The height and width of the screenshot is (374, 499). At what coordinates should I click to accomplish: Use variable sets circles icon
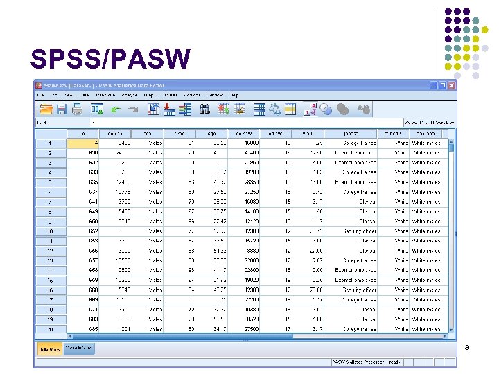coord(326,109)
